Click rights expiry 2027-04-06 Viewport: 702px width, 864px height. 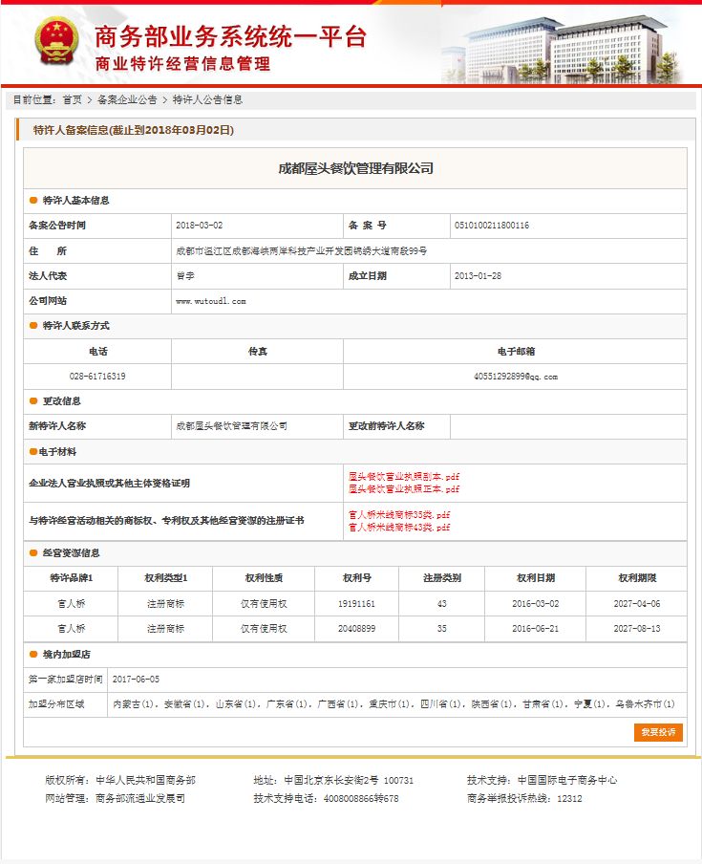tap(636, 604)
